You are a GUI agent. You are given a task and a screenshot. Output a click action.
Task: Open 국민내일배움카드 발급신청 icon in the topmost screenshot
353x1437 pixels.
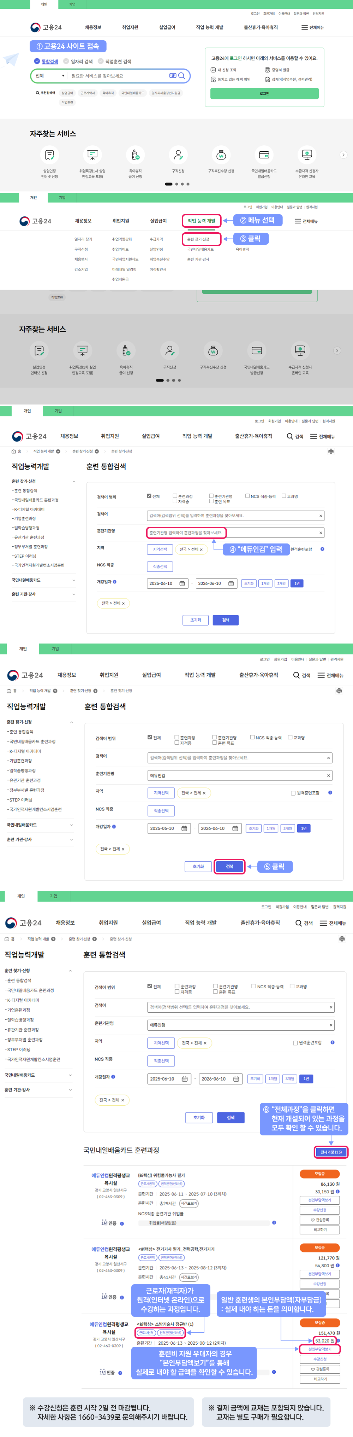coord(264,155)
